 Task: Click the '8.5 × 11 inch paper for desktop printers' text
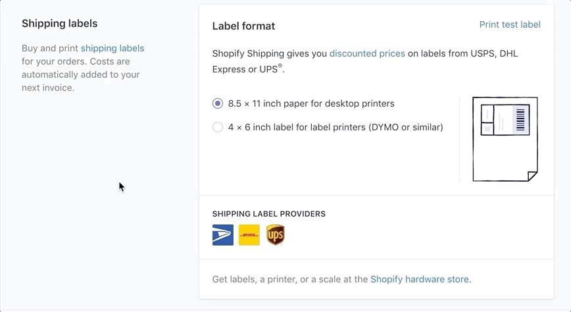311,103
